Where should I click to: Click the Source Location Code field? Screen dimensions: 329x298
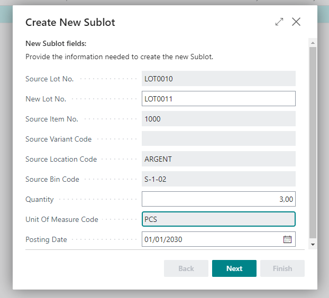tap(218, 159)
